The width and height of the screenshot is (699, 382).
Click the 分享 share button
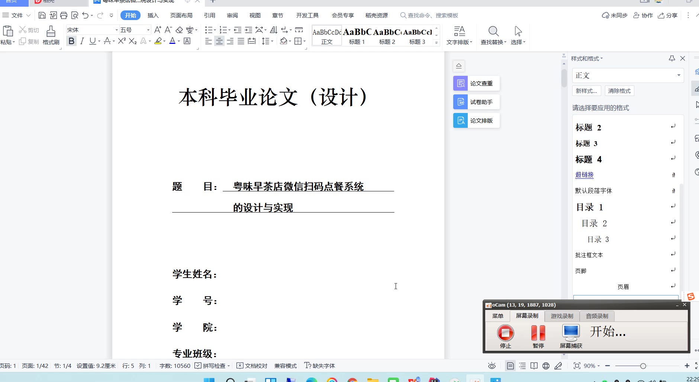pos(668,15)
